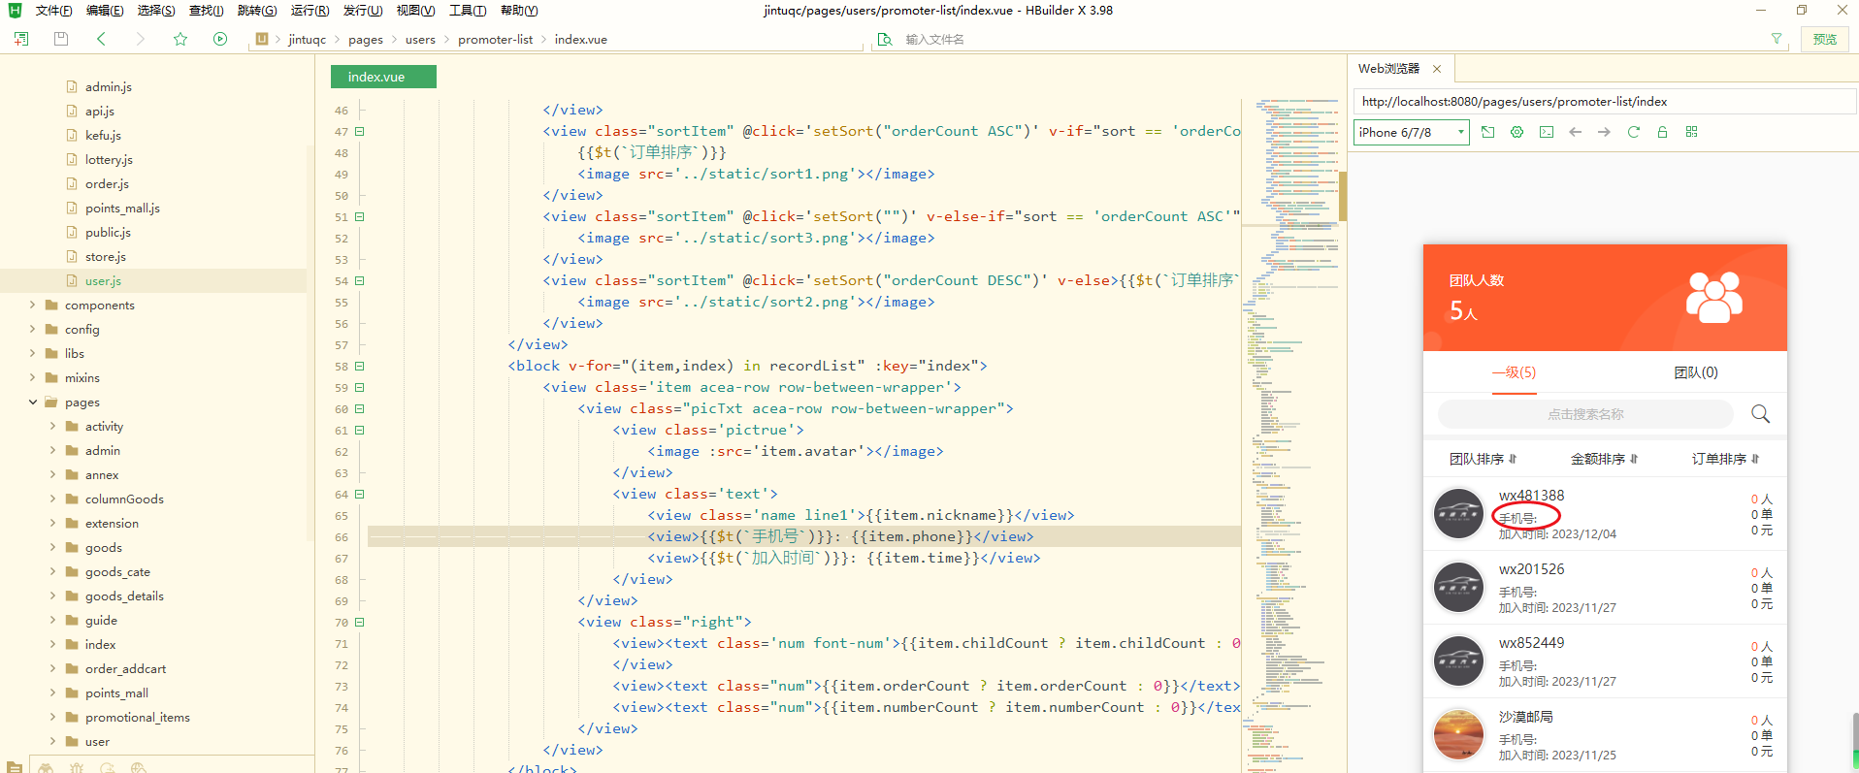This screenshot has width=1859, height=773.
Task: Click the 输入文件名 search box
Action: 1329,39
